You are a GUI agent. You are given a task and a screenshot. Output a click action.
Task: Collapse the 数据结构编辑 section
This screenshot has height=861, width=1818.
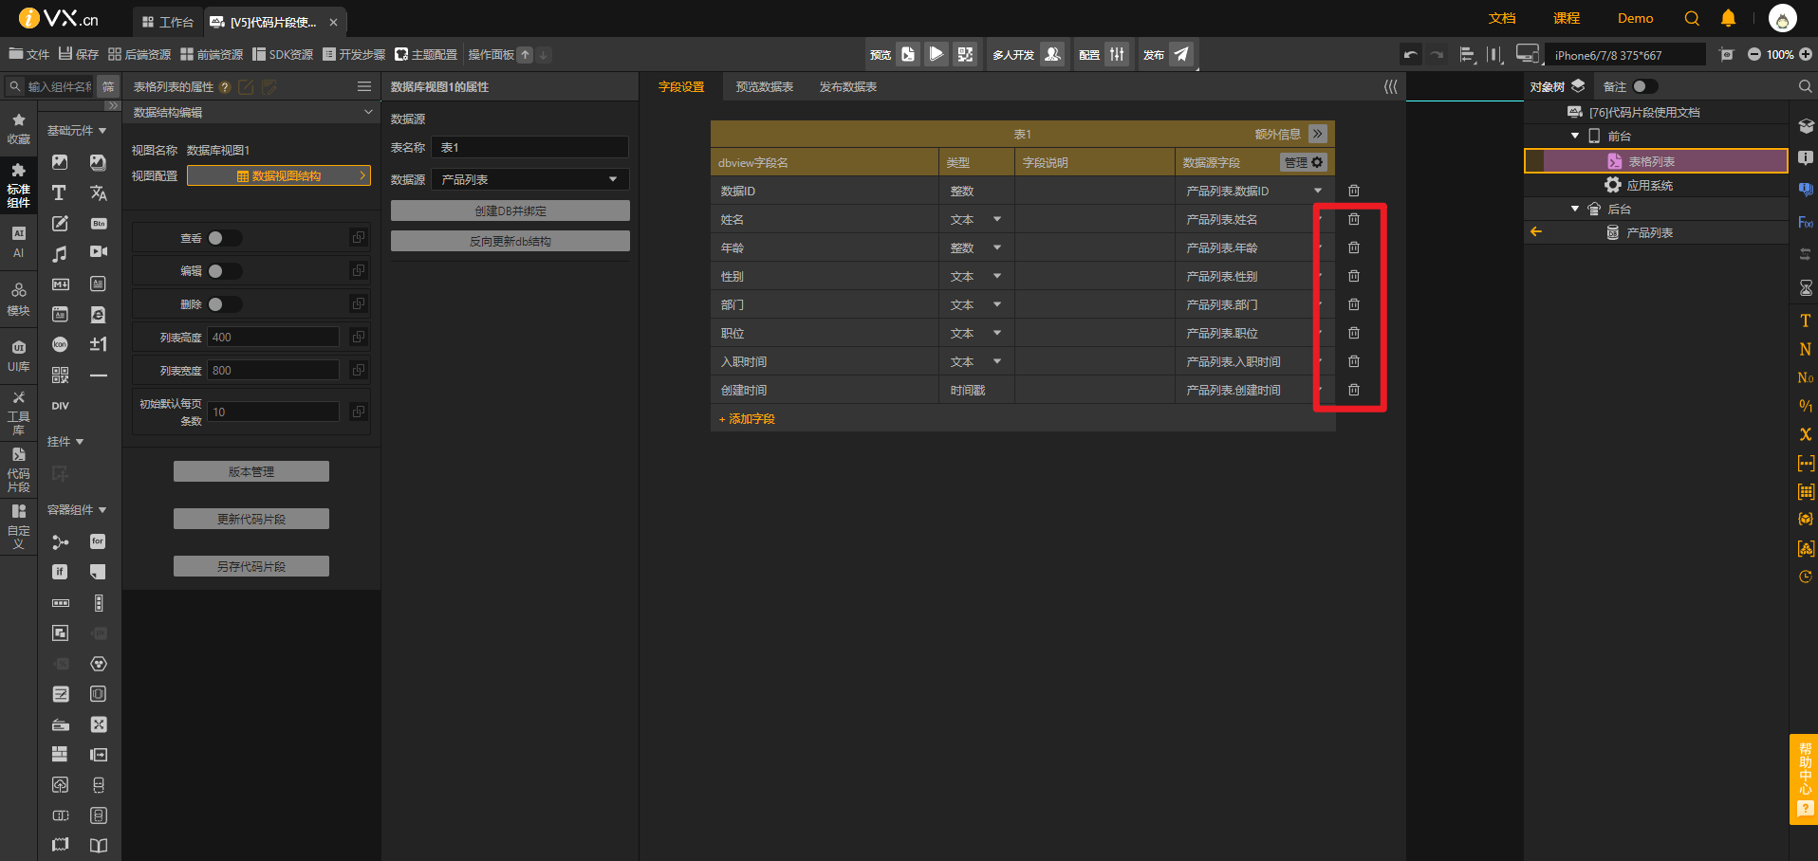point(368,112)
